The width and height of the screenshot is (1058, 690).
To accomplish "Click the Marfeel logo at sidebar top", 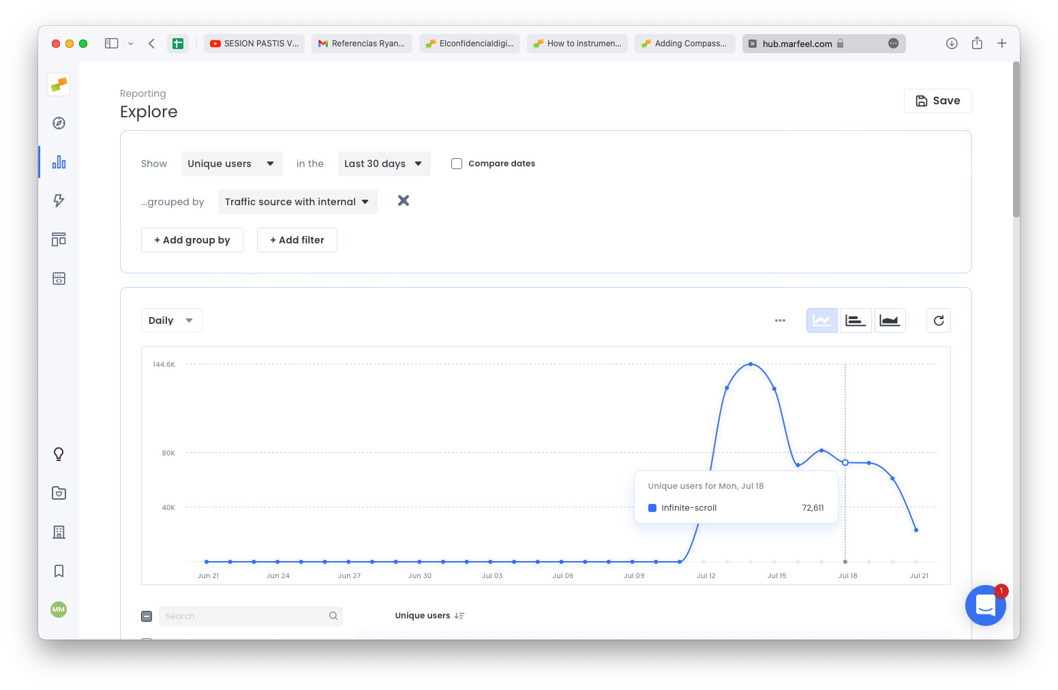I will point(59,85).
